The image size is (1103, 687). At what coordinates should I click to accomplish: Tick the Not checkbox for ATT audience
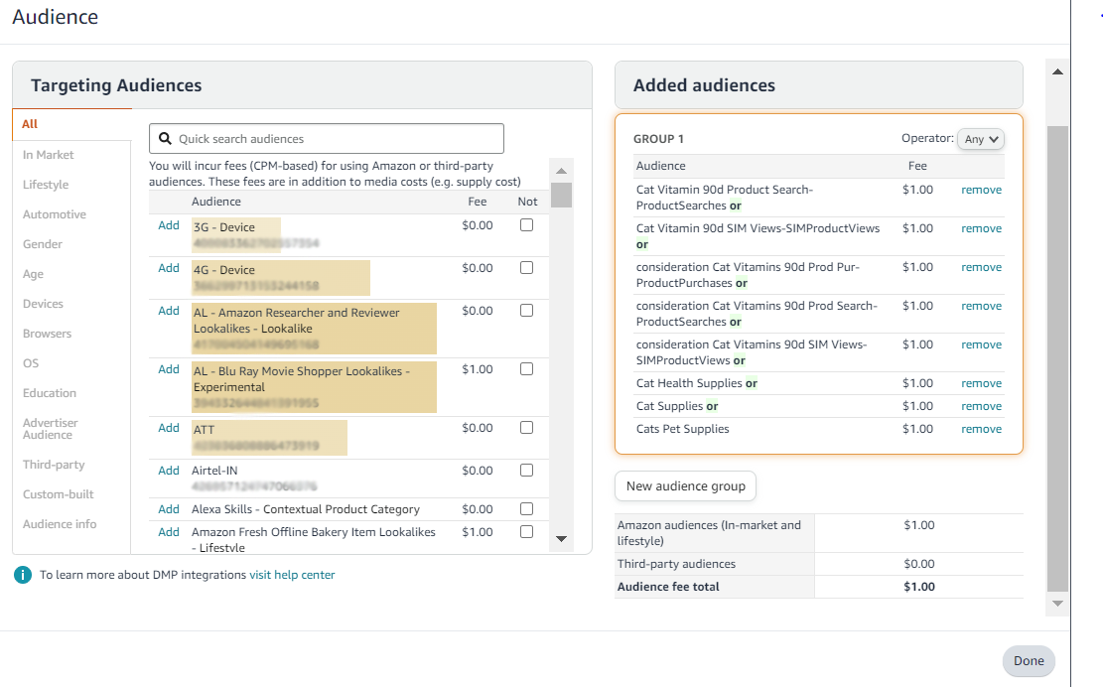pos(526,428)
